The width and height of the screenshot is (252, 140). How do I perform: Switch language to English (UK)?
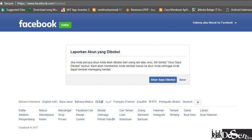coord(50,102)
